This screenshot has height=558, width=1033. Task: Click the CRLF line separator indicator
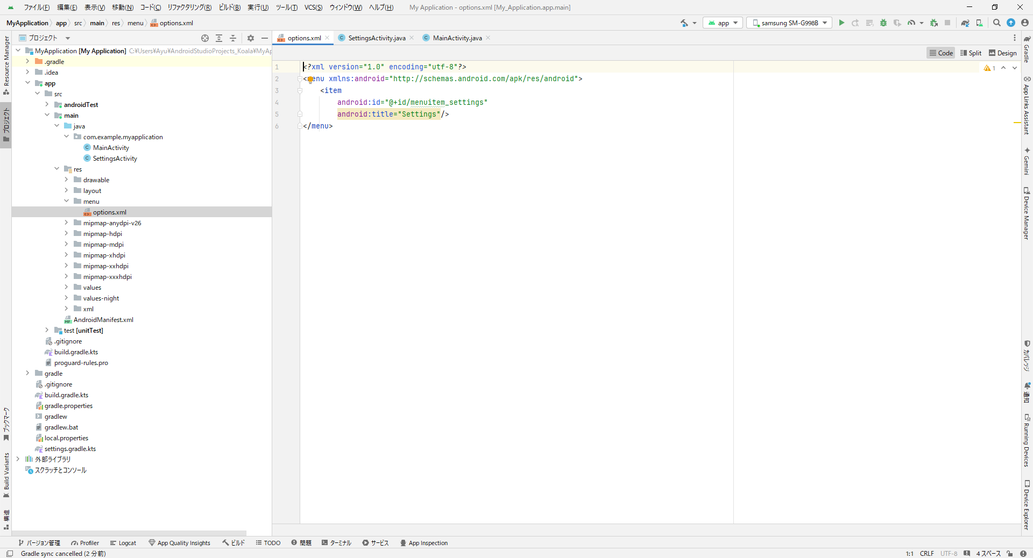[x=926, y=554]
